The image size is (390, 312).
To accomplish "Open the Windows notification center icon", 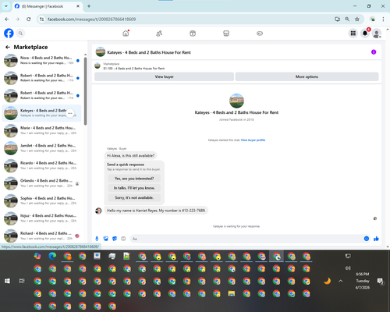I will [381, 281].
